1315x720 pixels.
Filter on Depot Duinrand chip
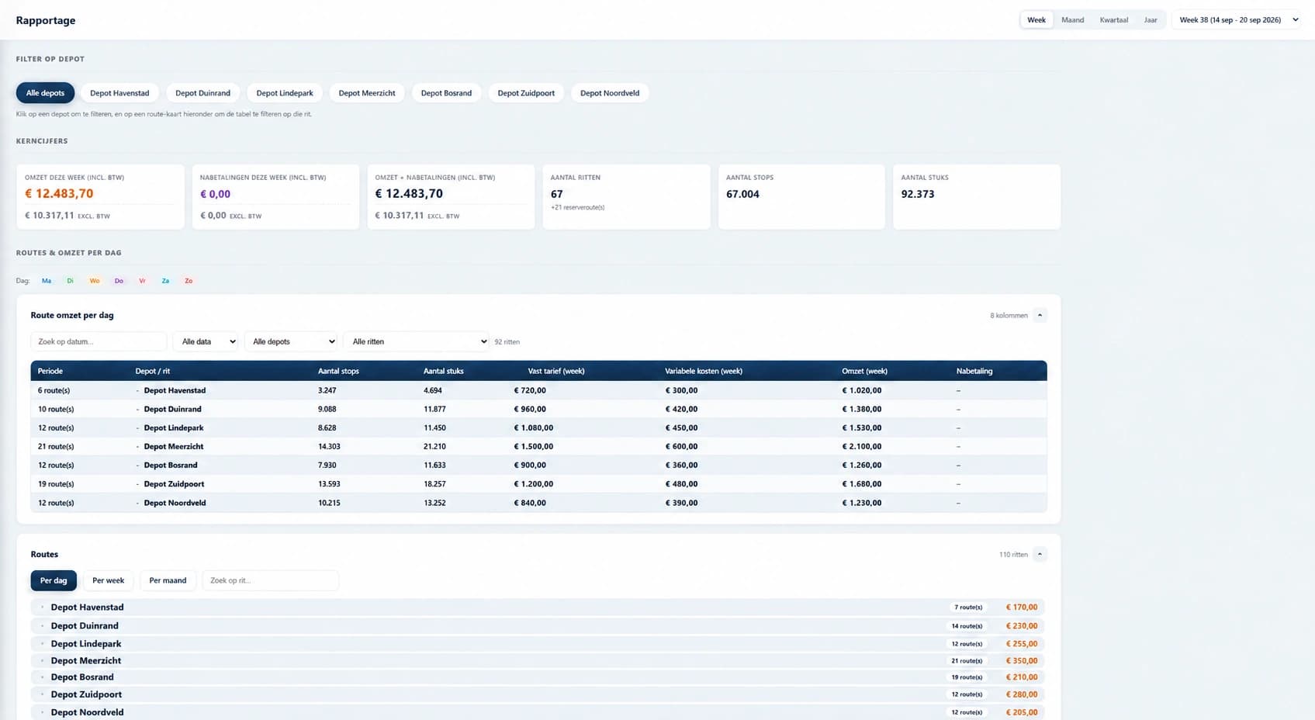click(x=202, y=93)
